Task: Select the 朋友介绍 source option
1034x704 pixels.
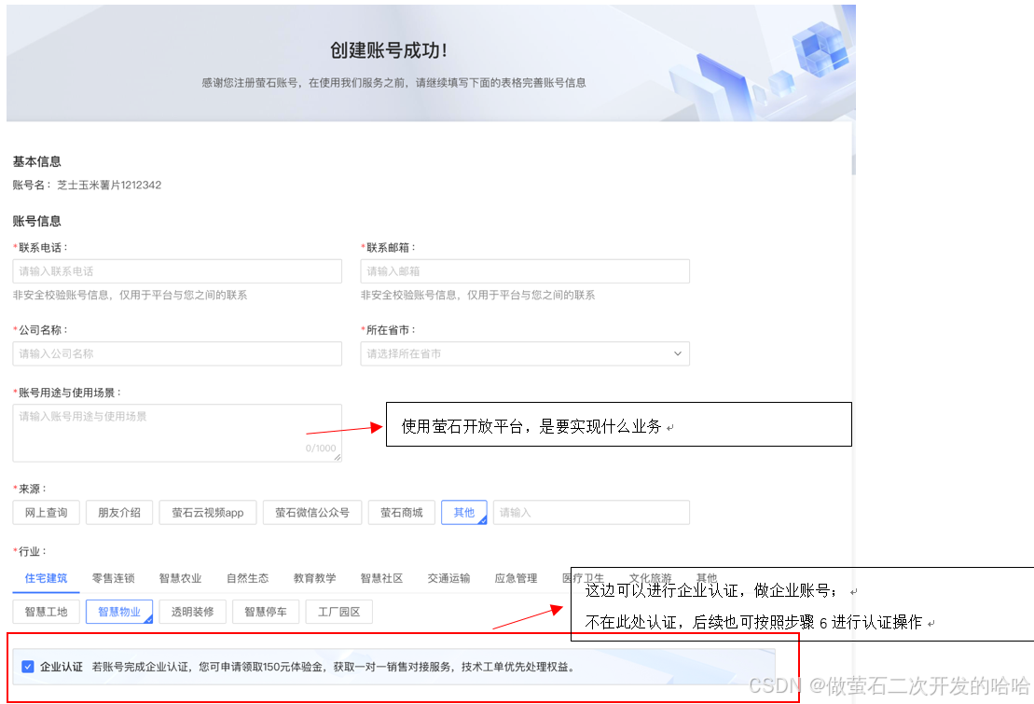Action: point(119,513)
